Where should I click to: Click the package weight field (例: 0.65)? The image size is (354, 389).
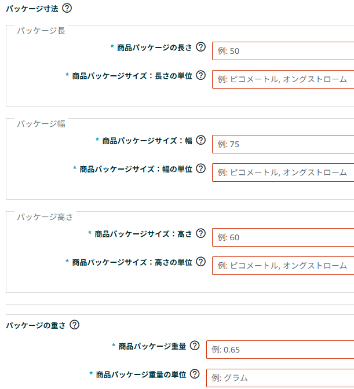click(280, 350)
